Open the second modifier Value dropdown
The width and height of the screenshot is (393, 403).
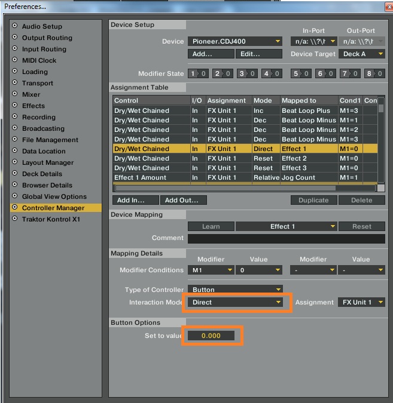[x=361, y=270]
